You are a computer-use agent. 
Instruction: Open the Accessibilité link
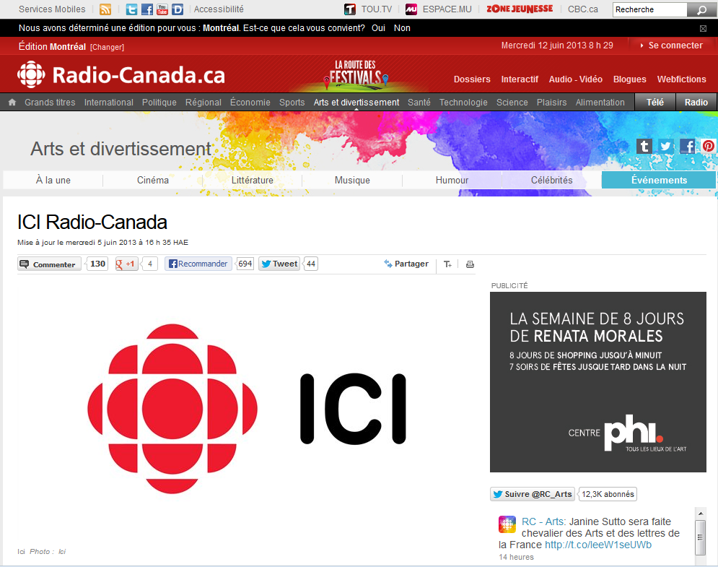pyautogui.click(x=219, y=9)
